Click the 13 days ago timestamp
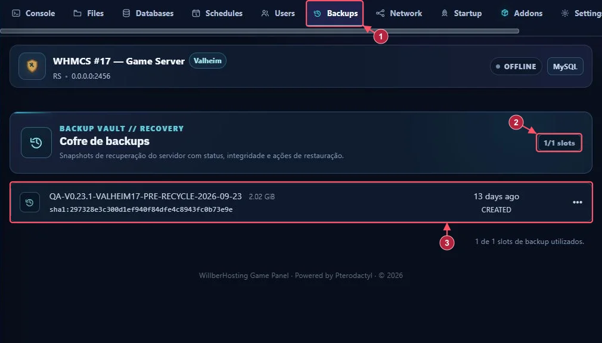This screenshot has height=343, width=602. (x=497, y=197)
